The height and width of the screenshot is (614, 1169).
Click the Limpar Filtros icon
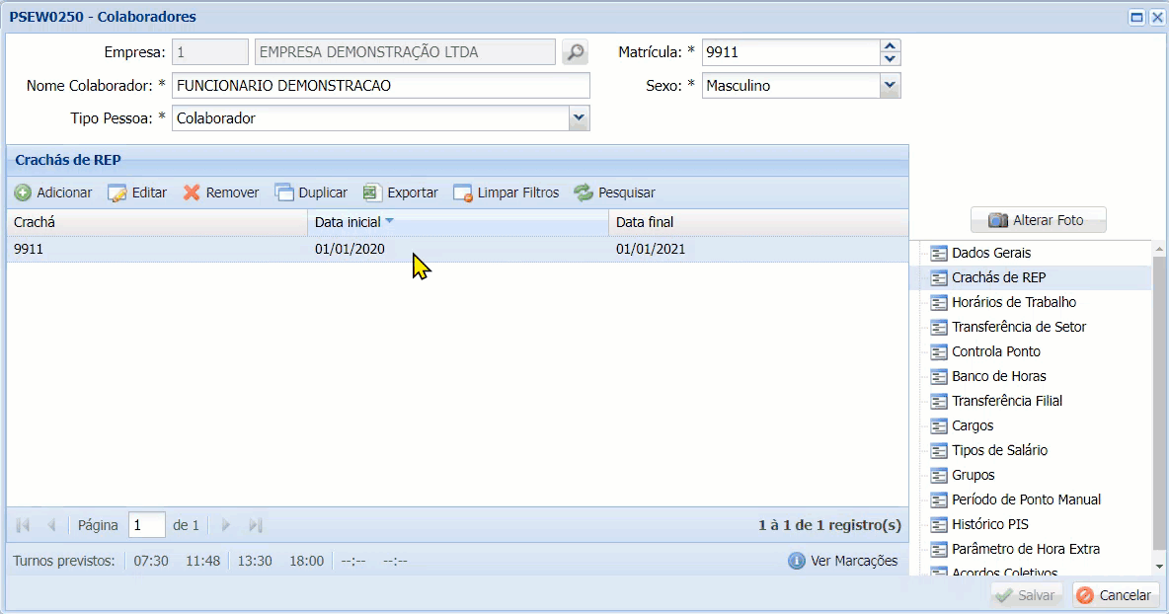[x=460, y=192]
